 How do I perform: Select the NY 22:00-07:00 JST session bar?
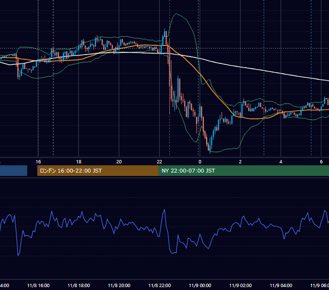pyautogui.click(x=243, y=171)
